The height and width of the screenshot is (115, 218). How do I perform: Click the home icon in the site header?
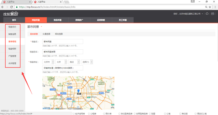[x=207, y=13]
